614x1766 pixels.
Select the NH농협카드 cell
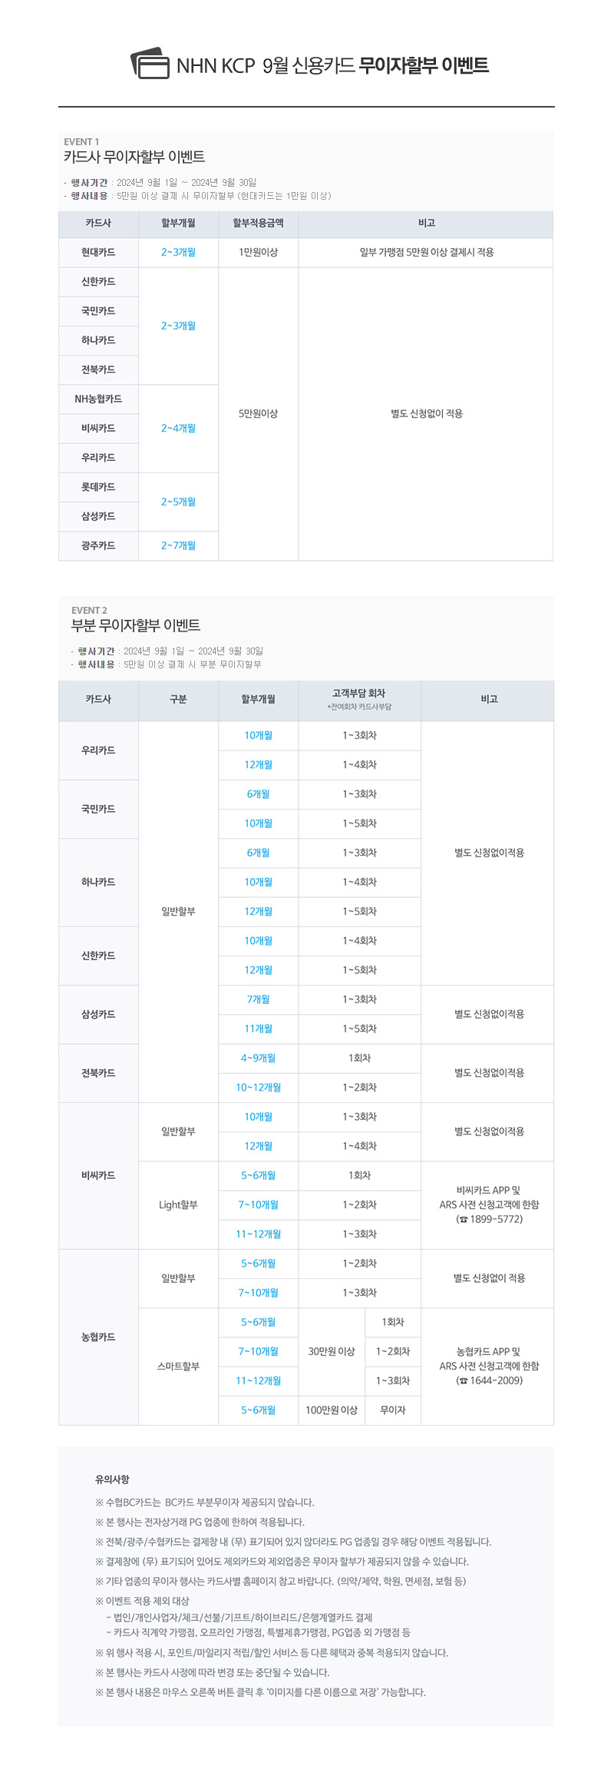[98, 399]
